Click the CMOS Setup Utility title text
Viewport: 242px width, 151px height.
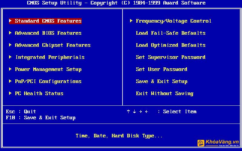click(116, 3)
